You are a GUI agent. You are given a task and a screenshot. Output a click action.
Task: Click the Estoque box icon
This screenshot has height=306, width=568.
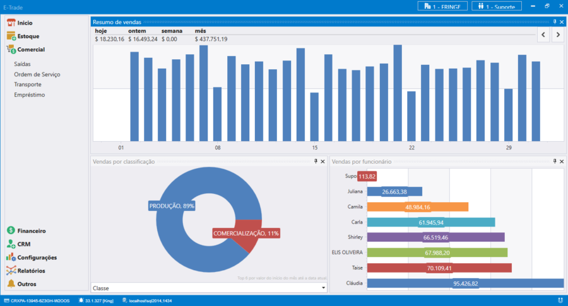point(11,36)
